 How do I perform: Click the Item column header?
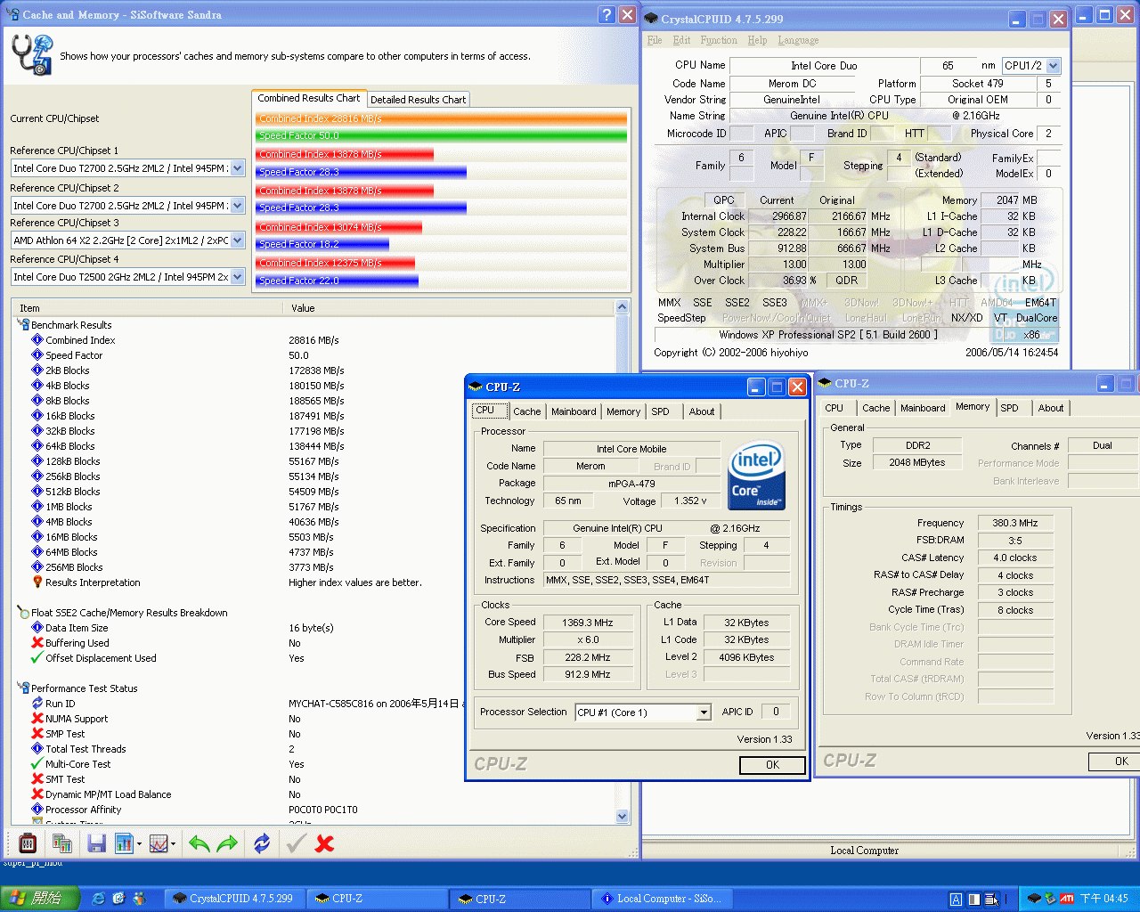[148, 308]
